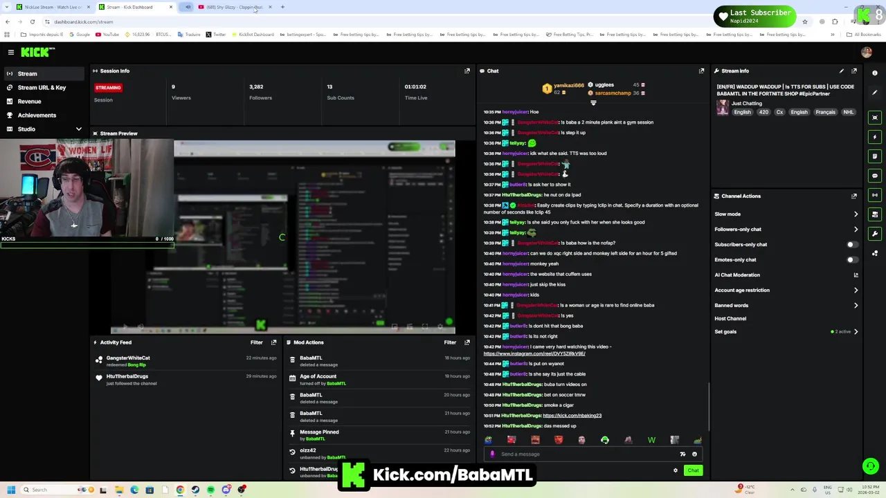The height and width of the screenshot is (498, 886).
Task: Click the lightning bolt icon in right sidebar
Action: pos(875,137)
